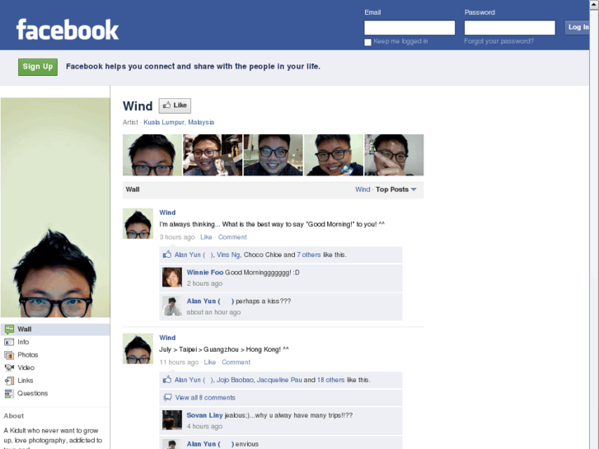Open the 7 others likes link
The width and height of the screenshot is (599, 449).
pyautogui.click(x=309, y=255)
